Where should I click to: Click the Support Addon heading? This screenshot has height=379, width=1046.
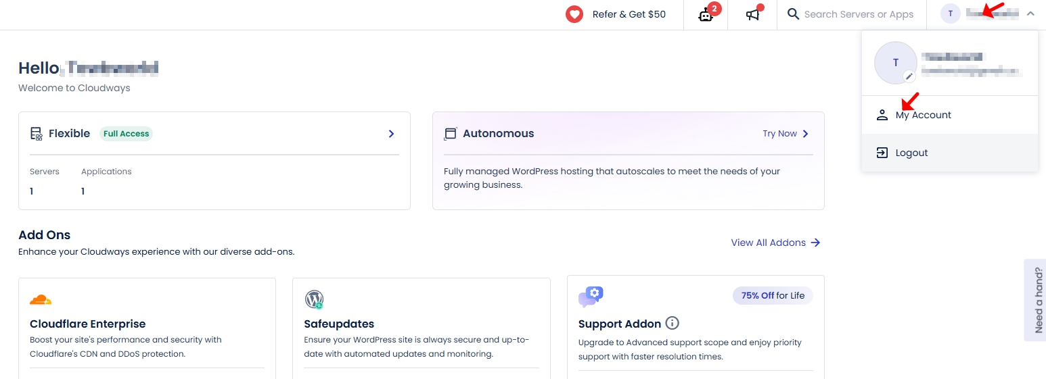tap(620, 324)
